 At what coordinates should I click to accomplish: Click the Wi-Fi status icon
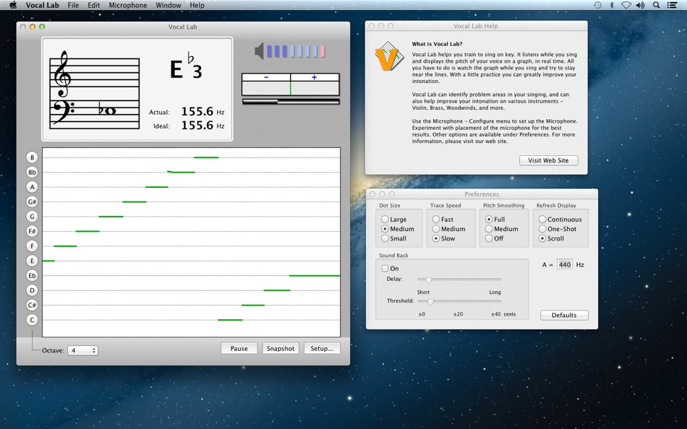tap(626, 5)
